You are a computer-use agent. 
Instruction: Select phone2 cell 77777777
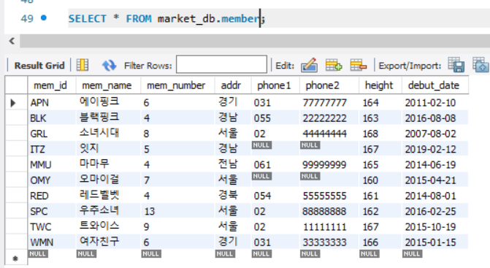point(329,102)
